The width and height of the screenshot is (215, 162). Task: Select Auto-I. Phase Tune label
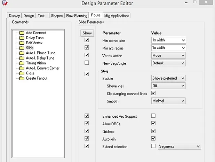41,53
